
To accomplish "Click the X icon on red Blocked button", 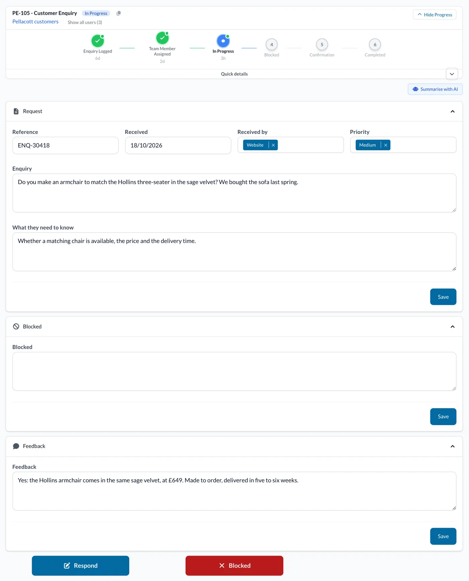I will point(222,566).
